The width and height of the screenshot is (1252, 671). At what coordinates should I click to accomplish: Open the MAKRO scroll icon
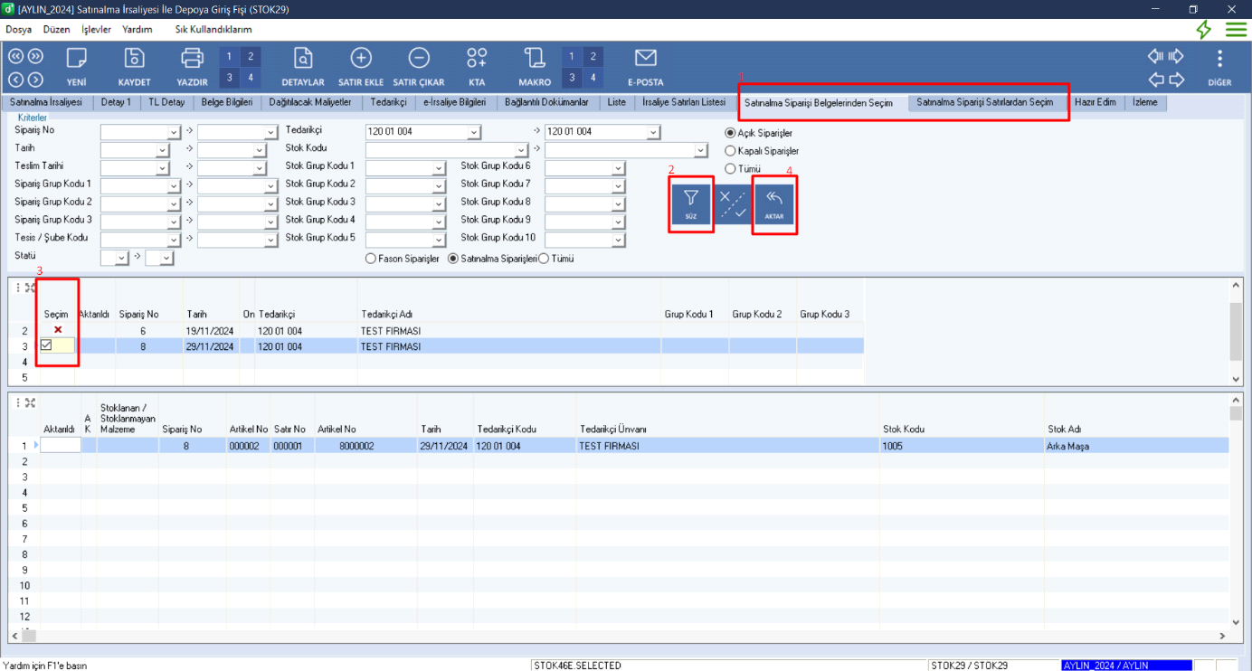(535, 67)
